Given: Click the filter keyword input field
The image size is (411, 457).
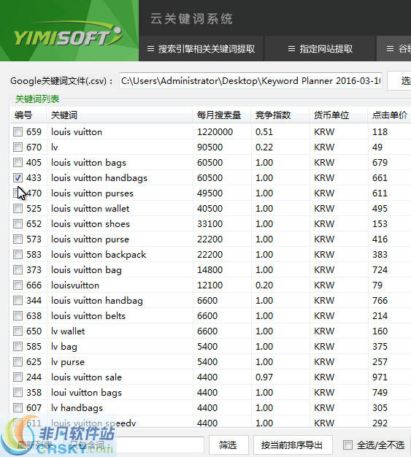Looking at the screenshot, I should coord(158,445).
